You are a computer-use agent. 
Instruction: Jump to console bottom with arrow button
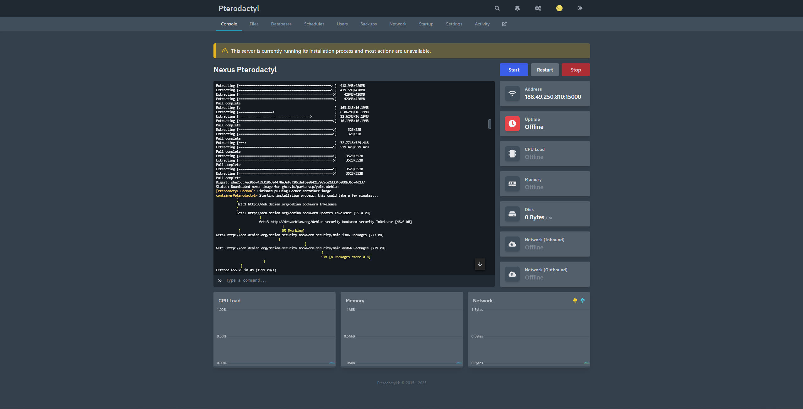(480, 264)
